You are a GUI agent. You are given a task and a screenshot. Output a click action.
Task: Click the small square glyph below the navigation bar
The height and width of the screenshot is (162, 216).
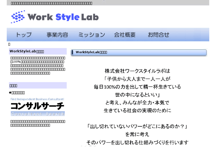9,44
